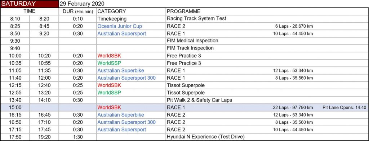Click the Pit Lane Opens: 14:40 note
Image resolution: width=369 pixels, height=141 pixels.
[344, 108]
